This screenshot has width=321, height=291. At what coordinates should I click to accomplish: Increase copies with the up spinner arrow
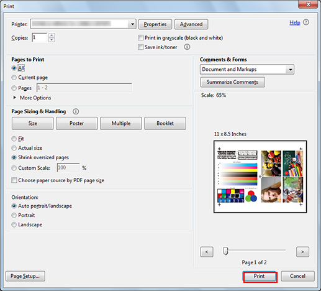[52, 35]
